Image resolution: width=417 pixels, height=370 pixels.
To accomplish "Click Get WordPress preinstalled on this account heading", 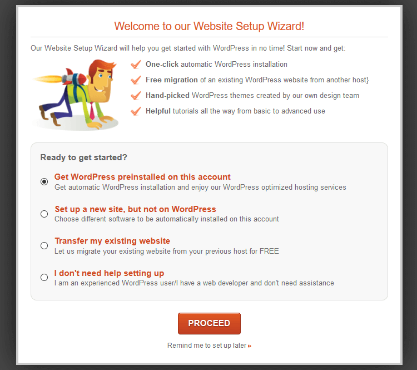I will (142, 177).
